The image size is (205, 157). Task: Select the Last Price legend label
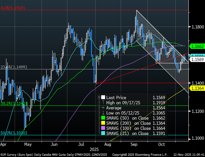pos(116,98)
